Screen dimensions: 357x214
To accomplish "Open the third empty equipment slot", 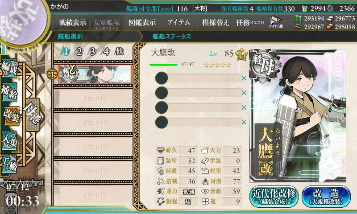I will (198, 107).
